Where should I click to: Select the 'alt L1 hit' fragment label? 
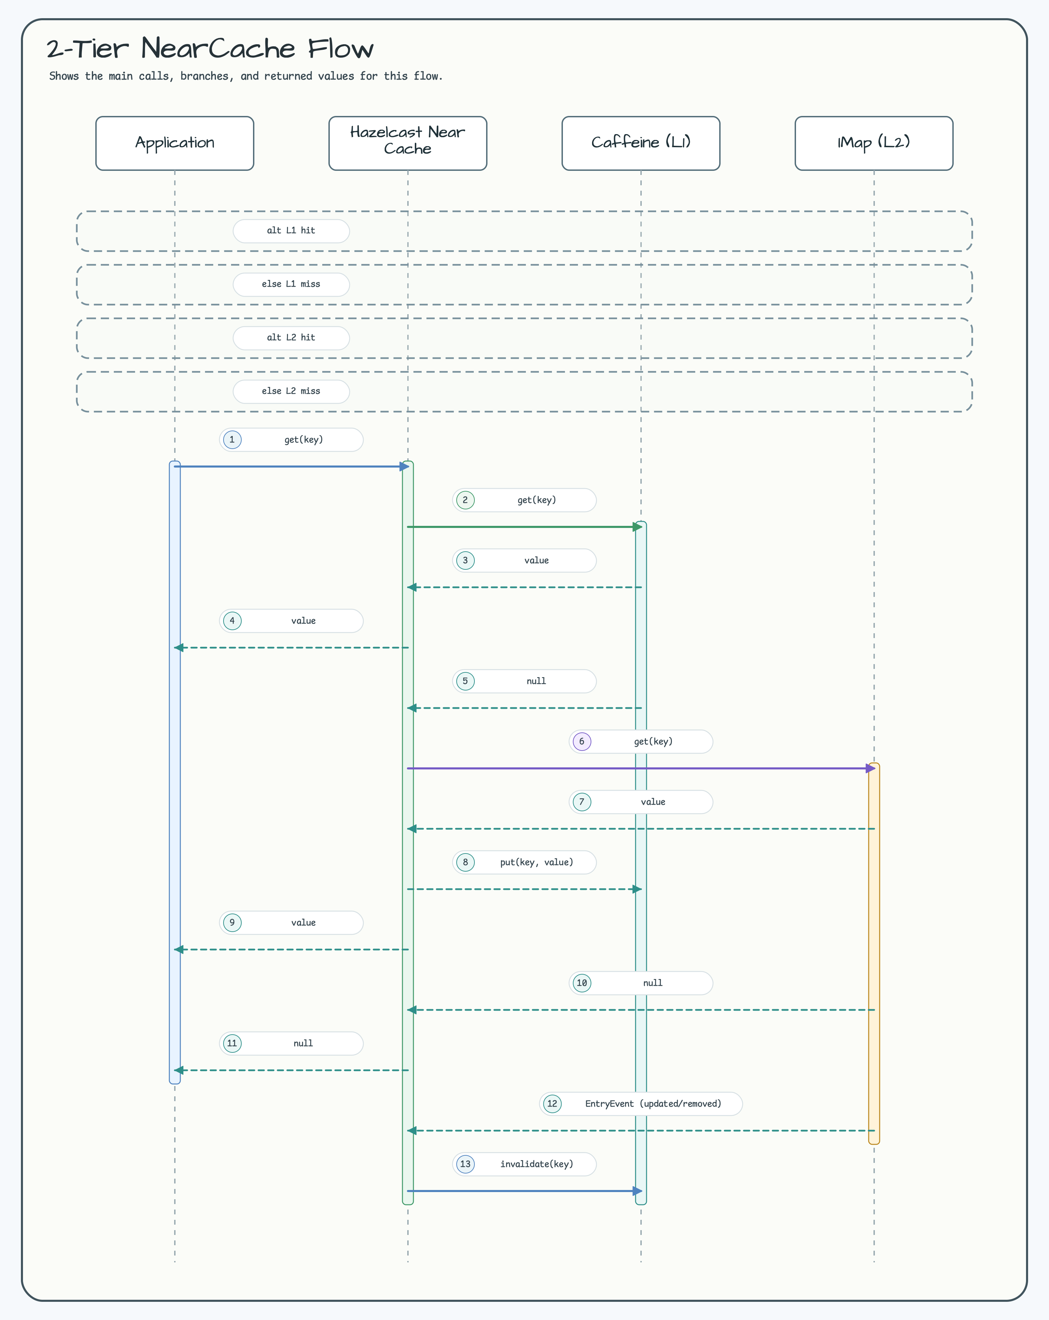coord(291,231)
